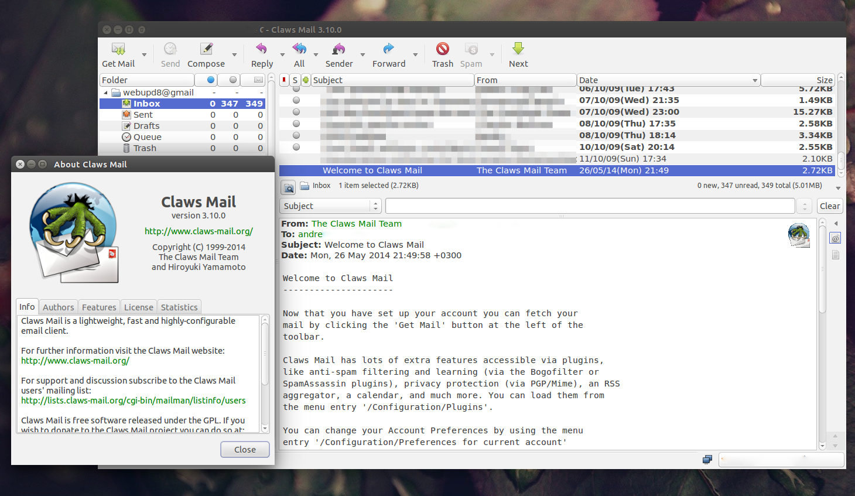This screenshot has height=496, width=855.
Task: Collapse the webupd8@gmail account tree
Action: click(x=105, y=93)
